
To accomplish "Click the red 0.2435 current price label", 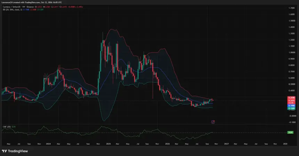I will (x=291, y=100).
